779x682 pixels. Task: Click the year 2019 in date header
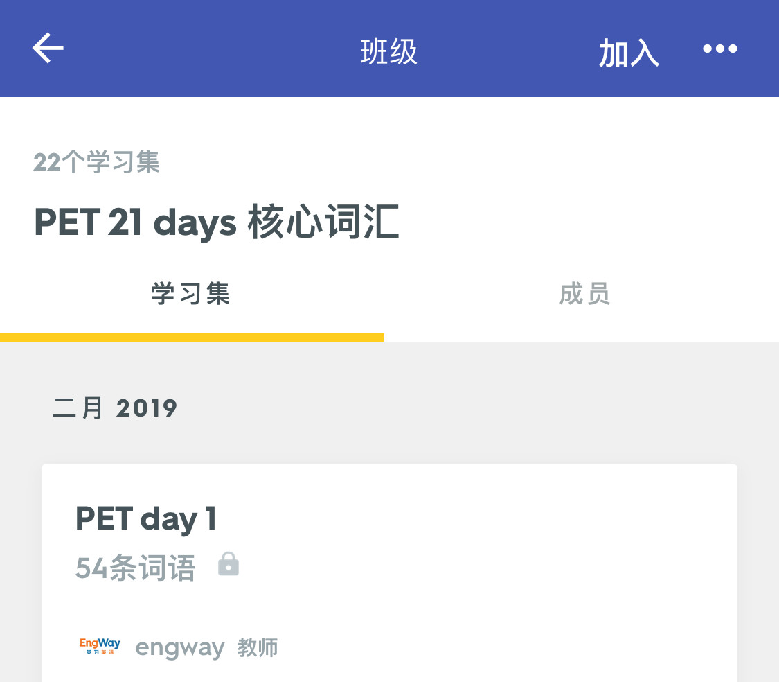[147, 408]
